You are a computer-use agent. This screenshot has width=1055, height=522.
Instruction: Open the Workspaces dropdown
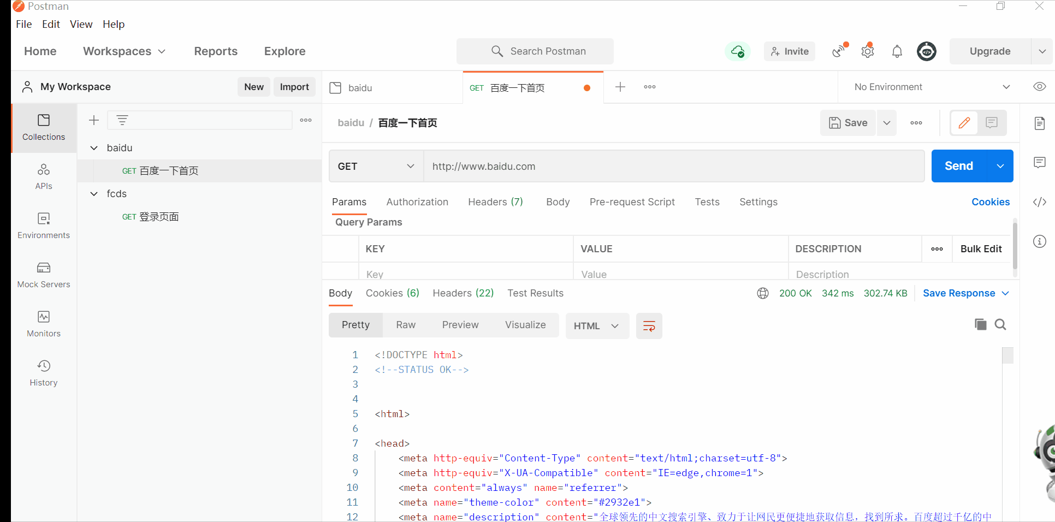pos(124,51)
